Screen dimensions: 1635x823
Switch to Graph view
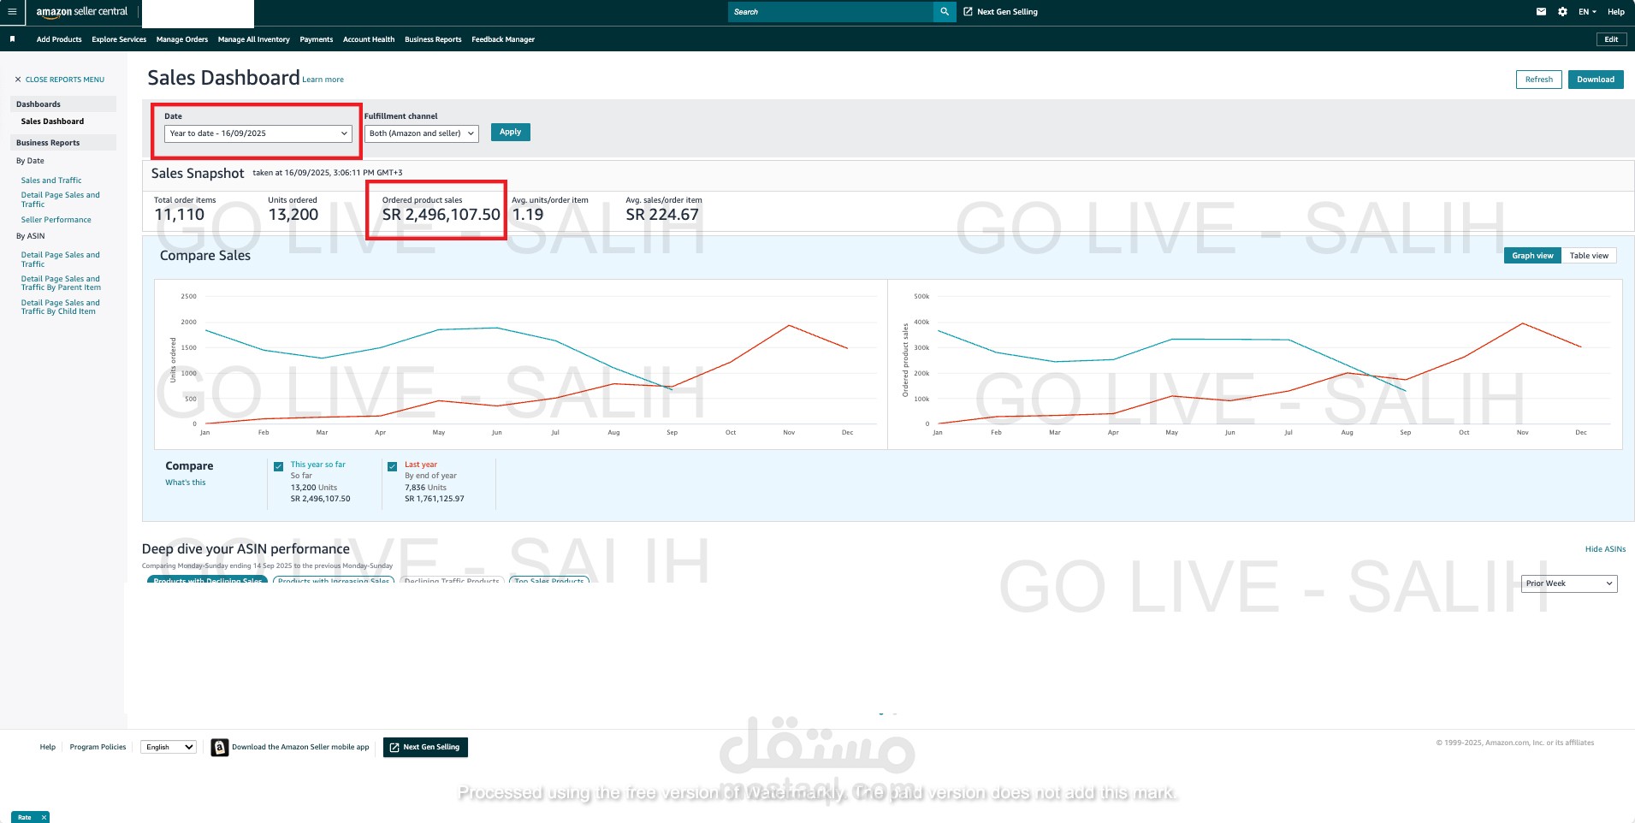pyautogui.click(x=1532, y=256)
